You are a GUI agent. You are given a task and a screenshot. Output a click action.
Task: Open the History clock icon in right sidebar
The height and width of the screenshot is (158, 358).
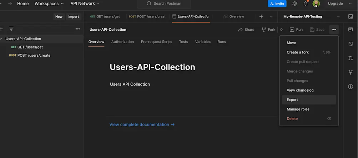351,44
